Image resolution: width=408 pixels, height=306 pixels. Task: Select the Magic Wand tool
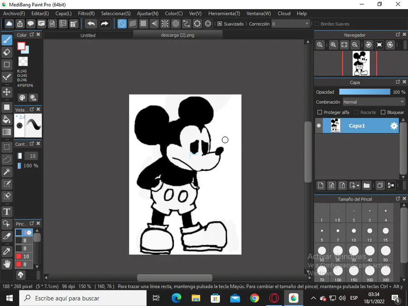[7, 172]
